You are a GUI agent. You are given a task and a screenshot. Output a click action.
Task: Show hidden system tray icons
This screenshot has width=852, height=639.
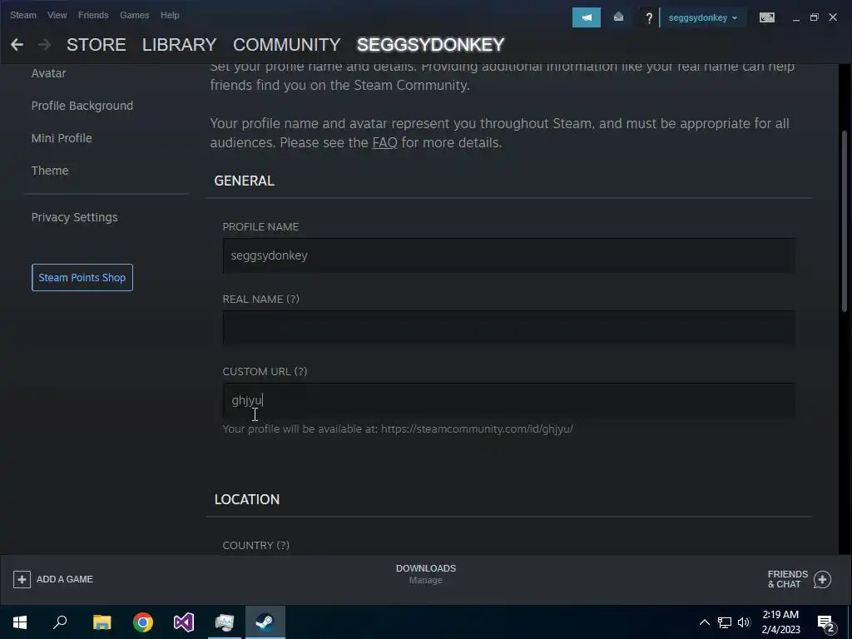coord(704,622)
